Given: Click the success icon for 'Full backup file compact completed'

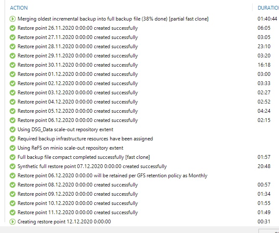Looking at the screenshot, I should [13, 157].
